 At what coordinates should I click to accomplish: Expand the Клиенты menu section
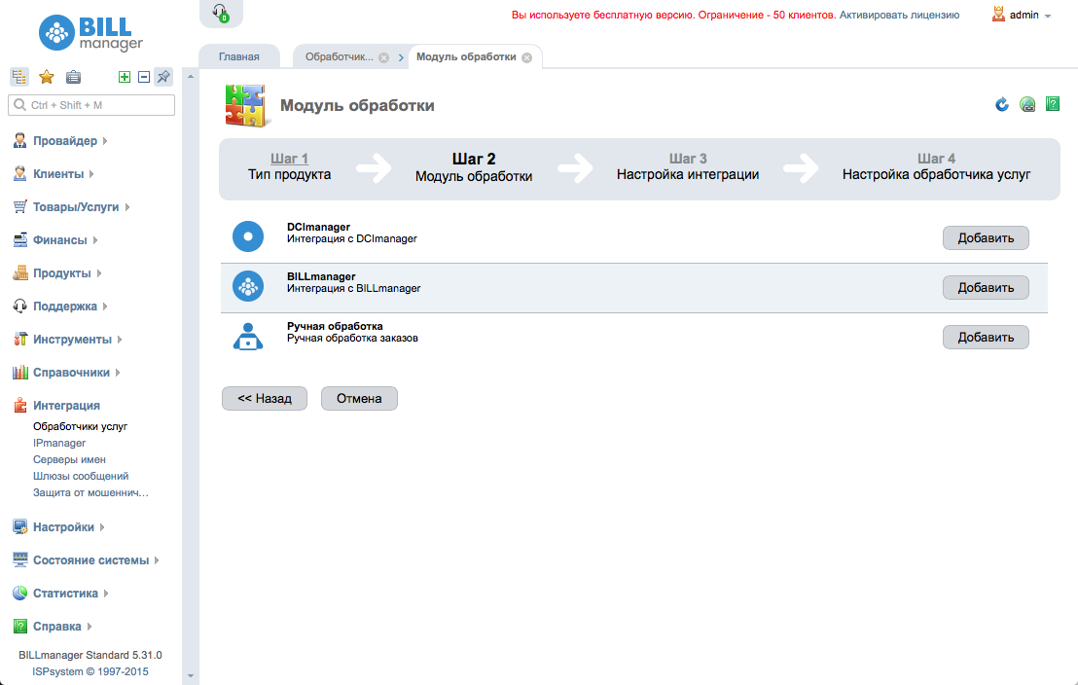pos(91,174)
